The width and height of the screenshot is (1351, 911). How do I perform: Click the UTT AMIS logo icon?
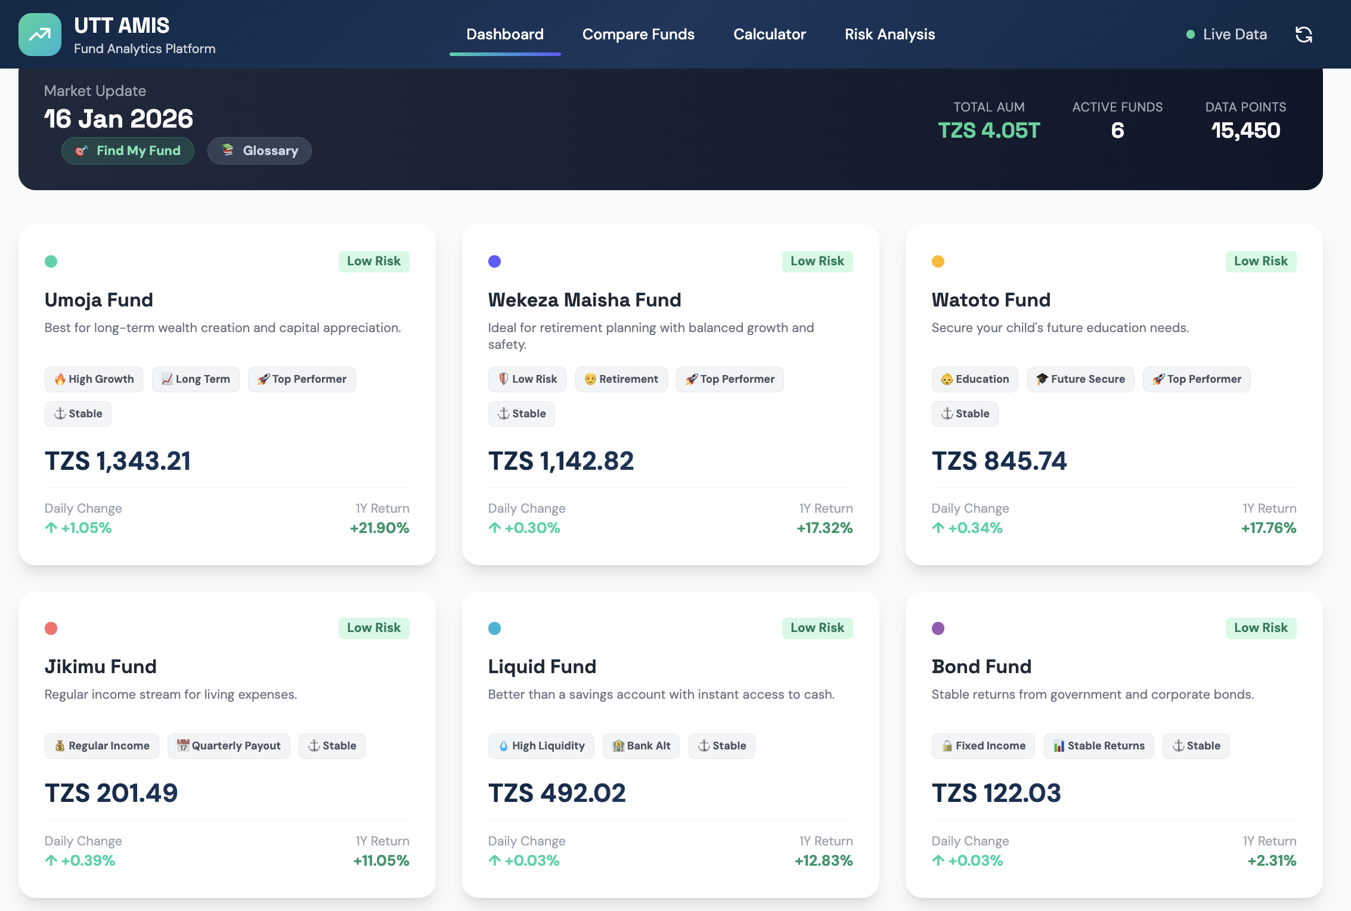[39, 34]
